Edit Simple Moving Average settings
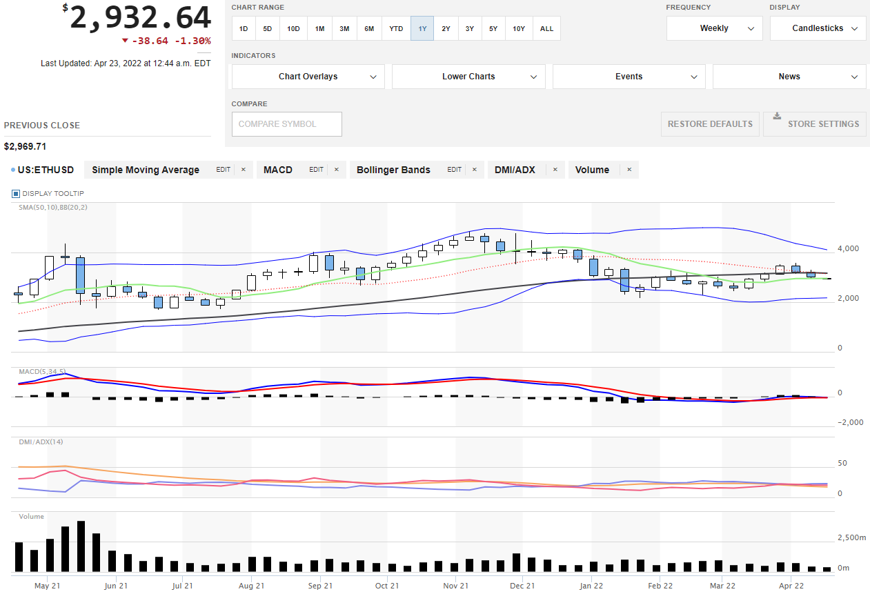Screen dimensions: 870x594 point(224,170)
